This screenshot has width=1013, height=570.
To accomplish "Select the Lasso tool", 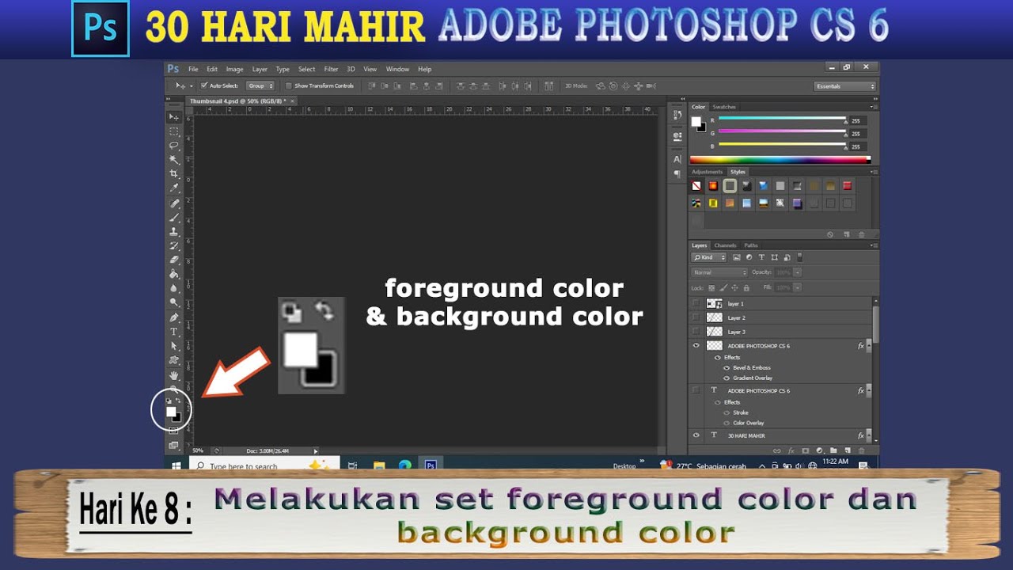I will (174, 146).
